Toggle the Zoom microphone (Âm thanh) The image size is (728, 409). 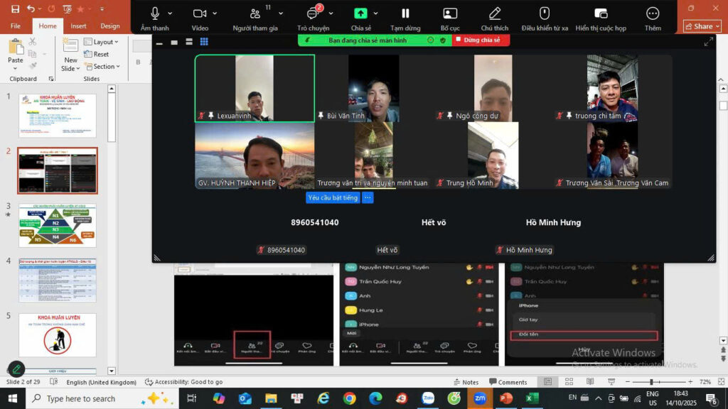tap(155, 13)
